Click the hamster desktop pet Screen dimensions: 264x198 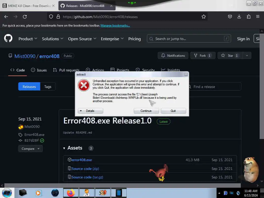251,170
